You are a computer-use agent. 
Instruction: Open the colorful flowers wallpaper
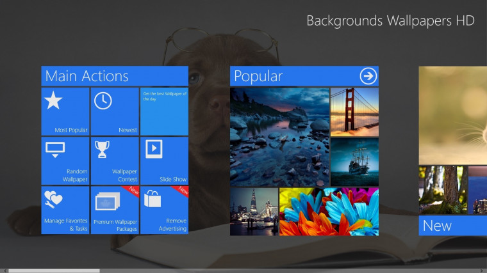(329, 212)
